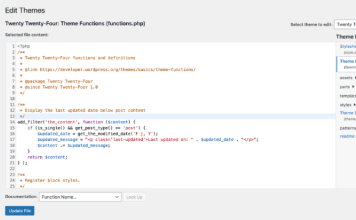Screen dimensions: 356x220
Task: Open the templates folder in file list
Action: click(348, 96)
